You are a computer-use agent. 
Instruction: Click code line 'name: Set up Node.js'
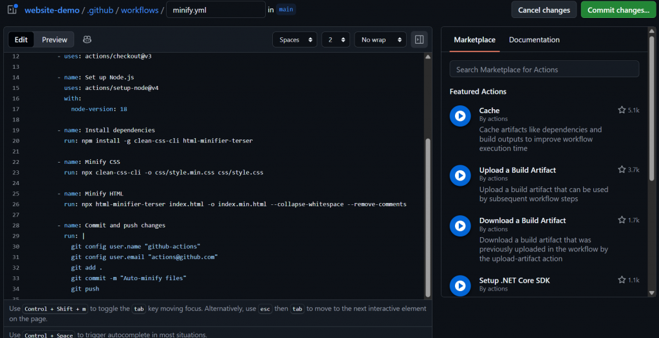(x=96, y=77)
